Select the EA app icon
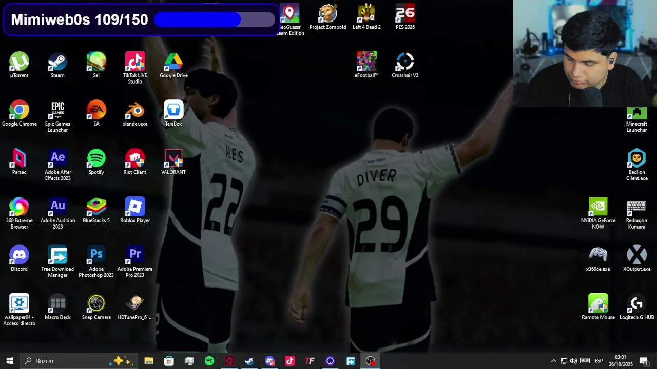This screenshot has width=657, height=369. click(x=96, y=113)
